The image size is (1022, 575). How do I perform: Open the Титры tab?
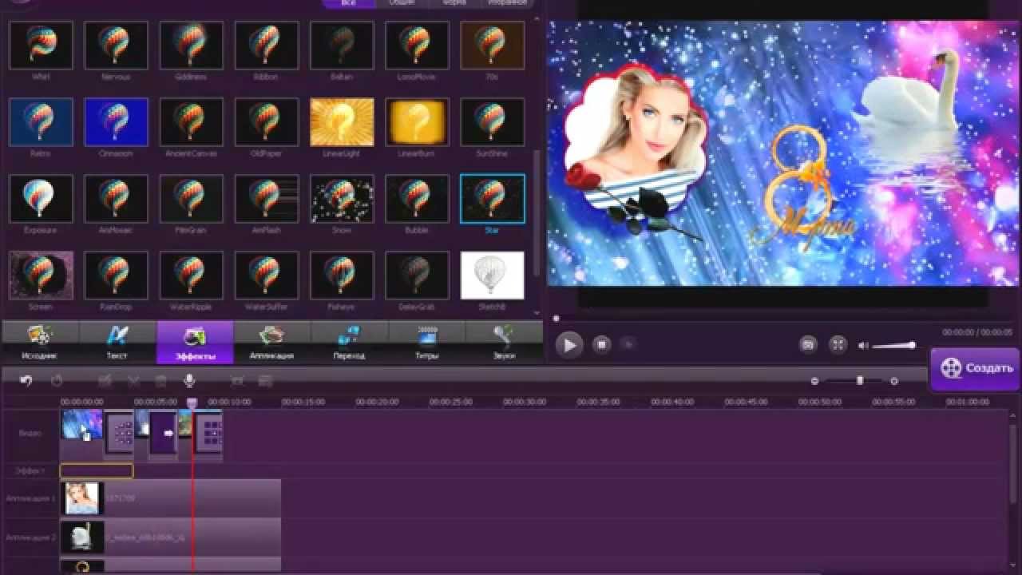[426, 342]
